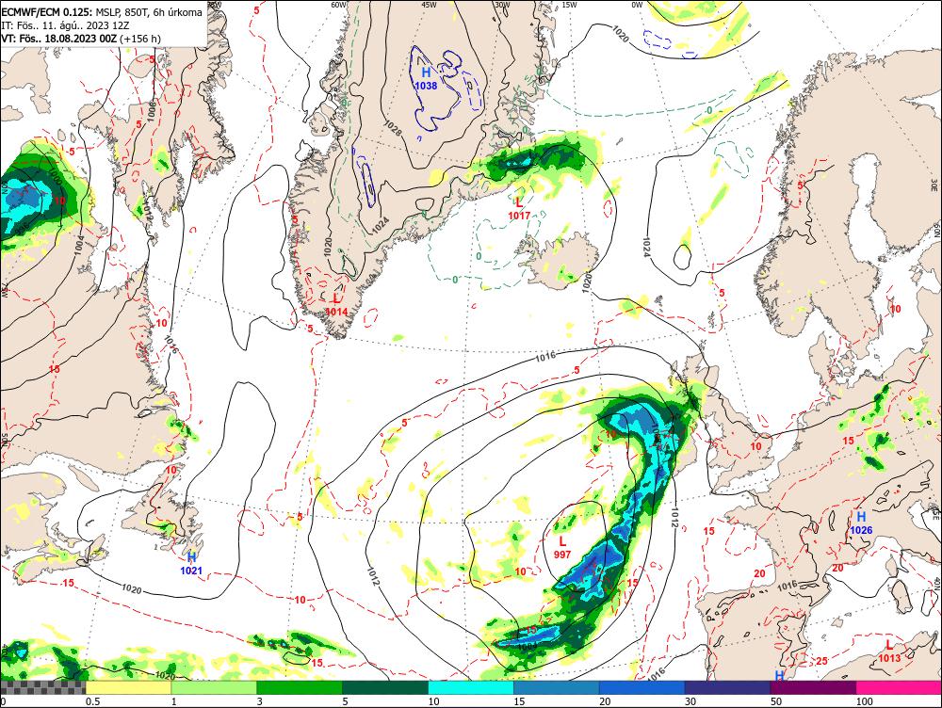Click the '1028' isobar label on Greenland
This screenshot has width=942, height=708.
(x=392, y=127)
